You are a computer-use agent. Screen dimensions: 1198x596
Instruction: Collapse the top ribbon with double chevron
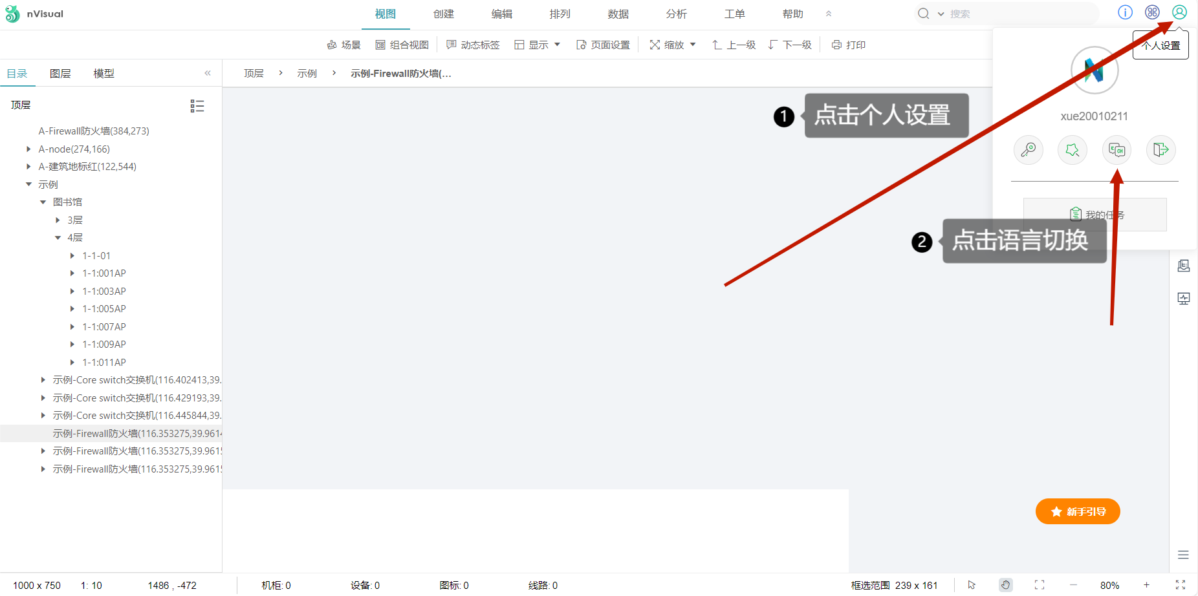pos(829,14)
